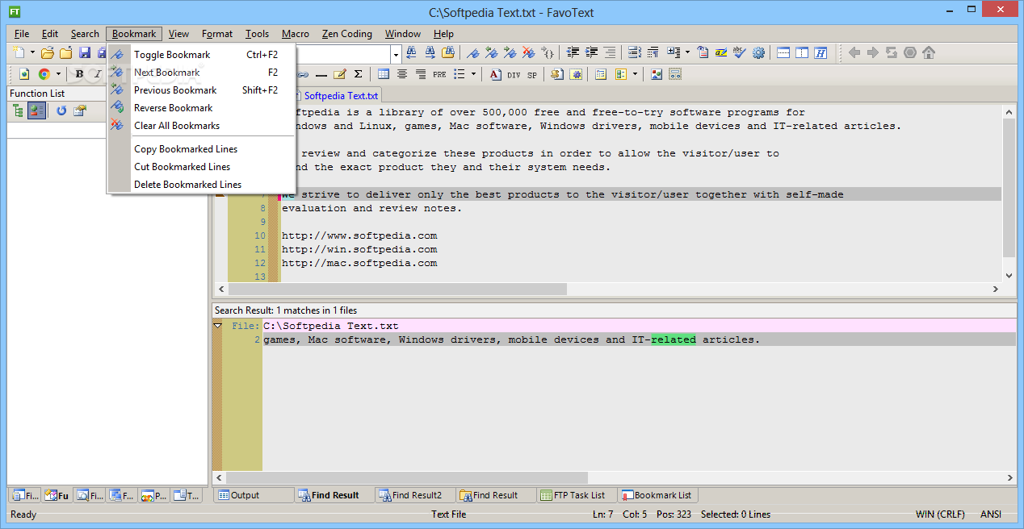The height and width of the screenshot is (529, 1024).
Task: Choose Cut Bookmarked Lines
Action: [202, 167]
